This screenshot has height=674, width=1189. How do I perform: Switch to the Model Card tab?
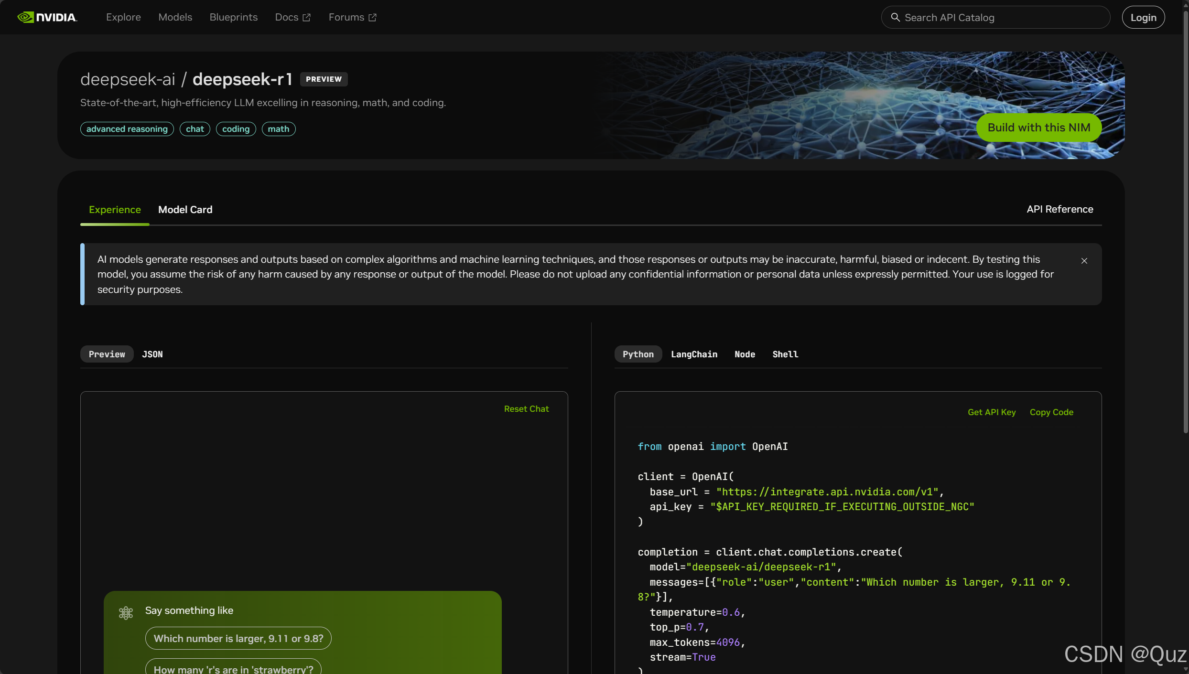pos(185,209)
